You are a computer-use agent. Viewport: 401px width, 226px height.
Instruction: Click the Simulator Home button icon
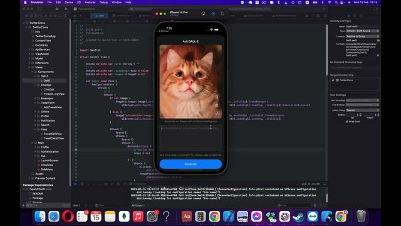click(x=203, y=14)
